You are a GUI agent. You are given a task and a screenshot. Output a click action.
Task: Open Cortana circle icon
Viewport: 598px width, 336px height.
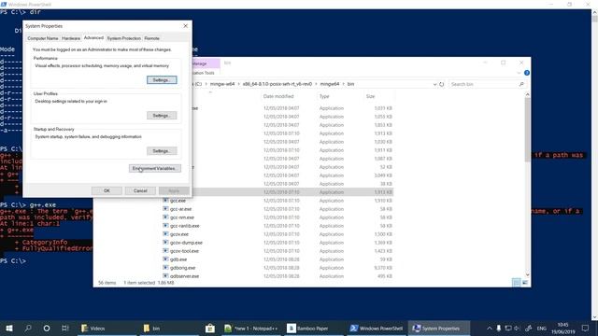click(47, 328)
